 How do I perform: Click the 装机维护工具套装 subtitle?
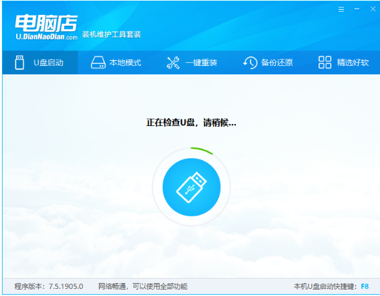[x=111, y=34]
